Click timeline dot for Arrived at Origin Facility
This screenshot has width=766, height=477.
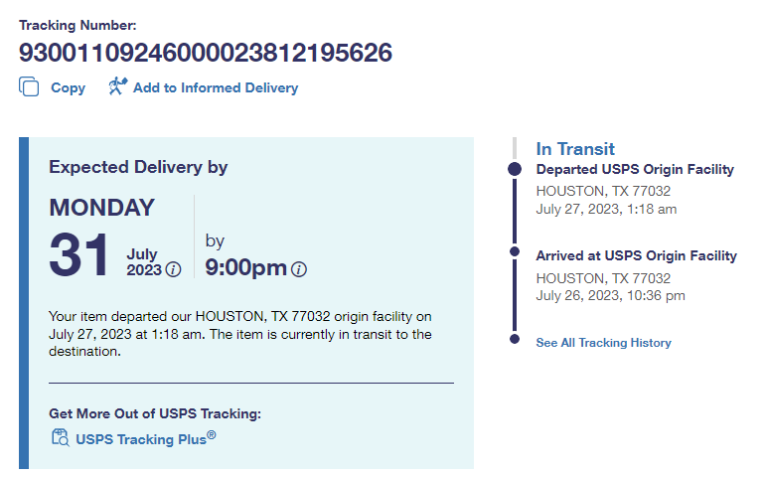pos(515,252)
